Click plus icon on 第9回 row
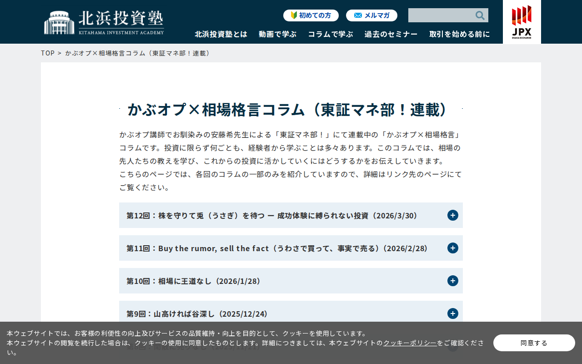The width and height of the screenshot is (582, 364). (453, 313)
